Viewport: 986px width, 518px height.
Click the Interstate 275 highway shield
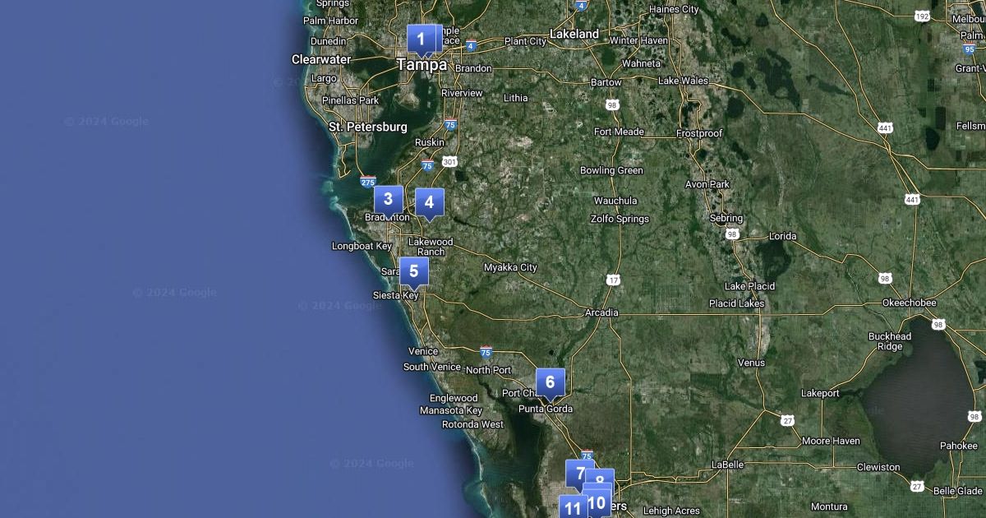pyautogui.click(x=367, y=182)
